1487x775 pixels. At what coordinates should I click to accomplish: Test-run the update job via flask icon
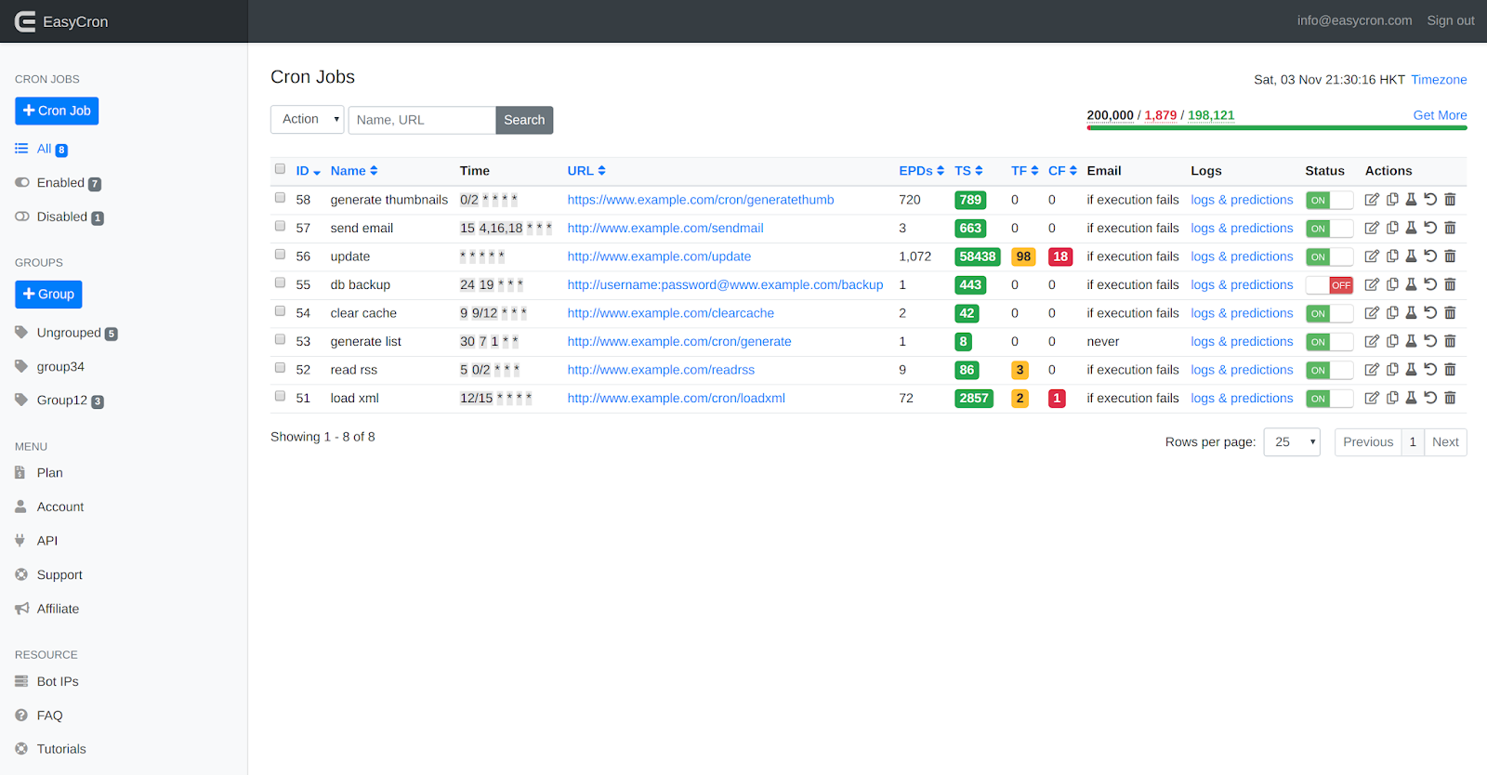tap(1411, 256)
